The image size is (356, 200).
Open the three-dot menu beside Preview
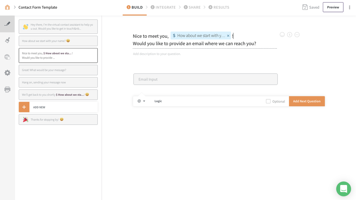(350, 7)
